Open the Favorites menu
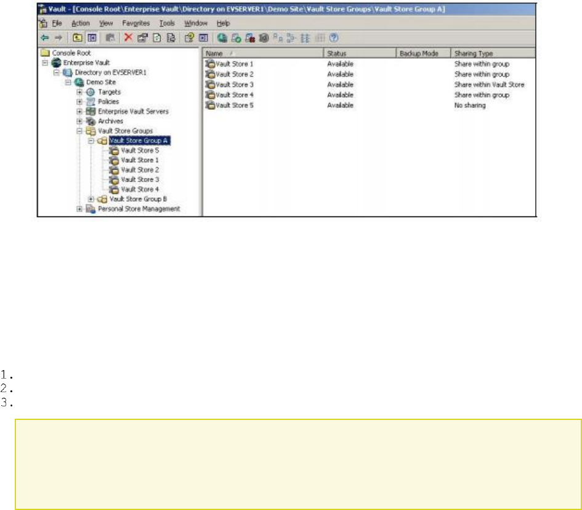Screen dimensions: 582x510 tap(136, 23)
